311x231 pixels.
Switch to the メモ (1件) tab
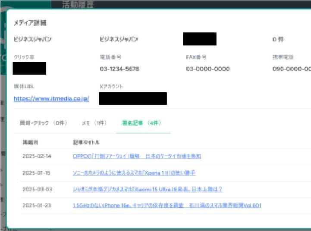(x=94, y=123)
